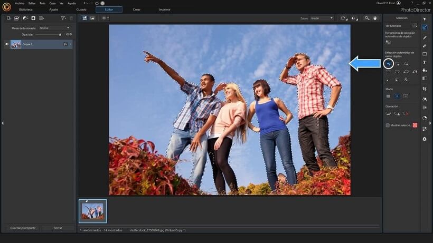Screen dimensions: 433x243
Task: Click the Guardar/Compartir button
Action: coord(23,228)
